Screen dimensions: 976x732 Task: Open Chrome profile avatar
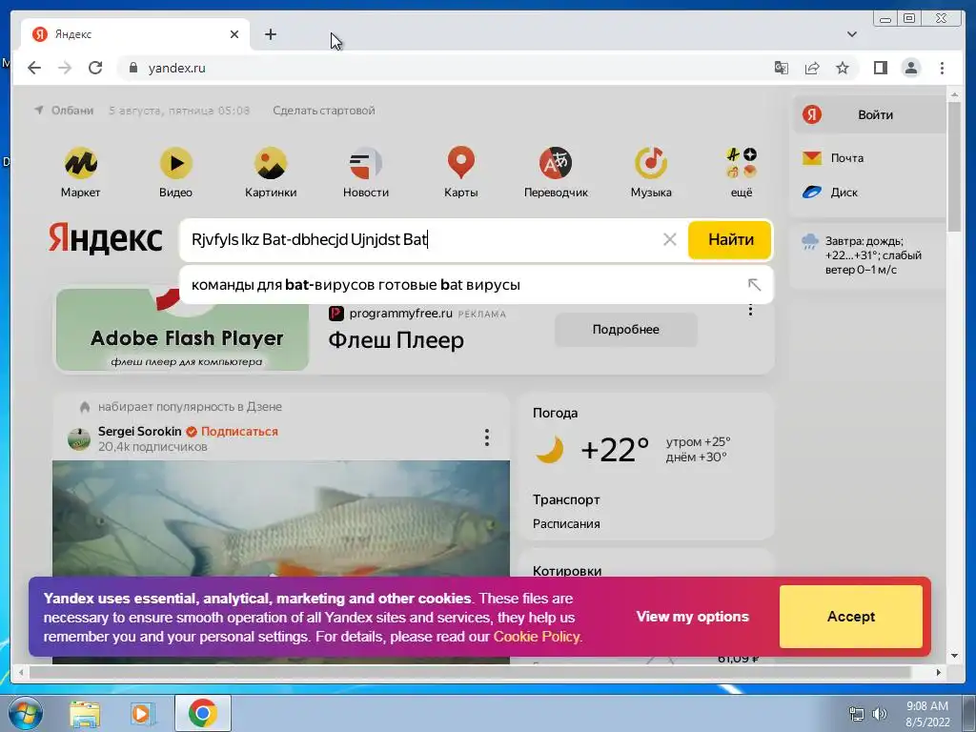click(910, 68)
